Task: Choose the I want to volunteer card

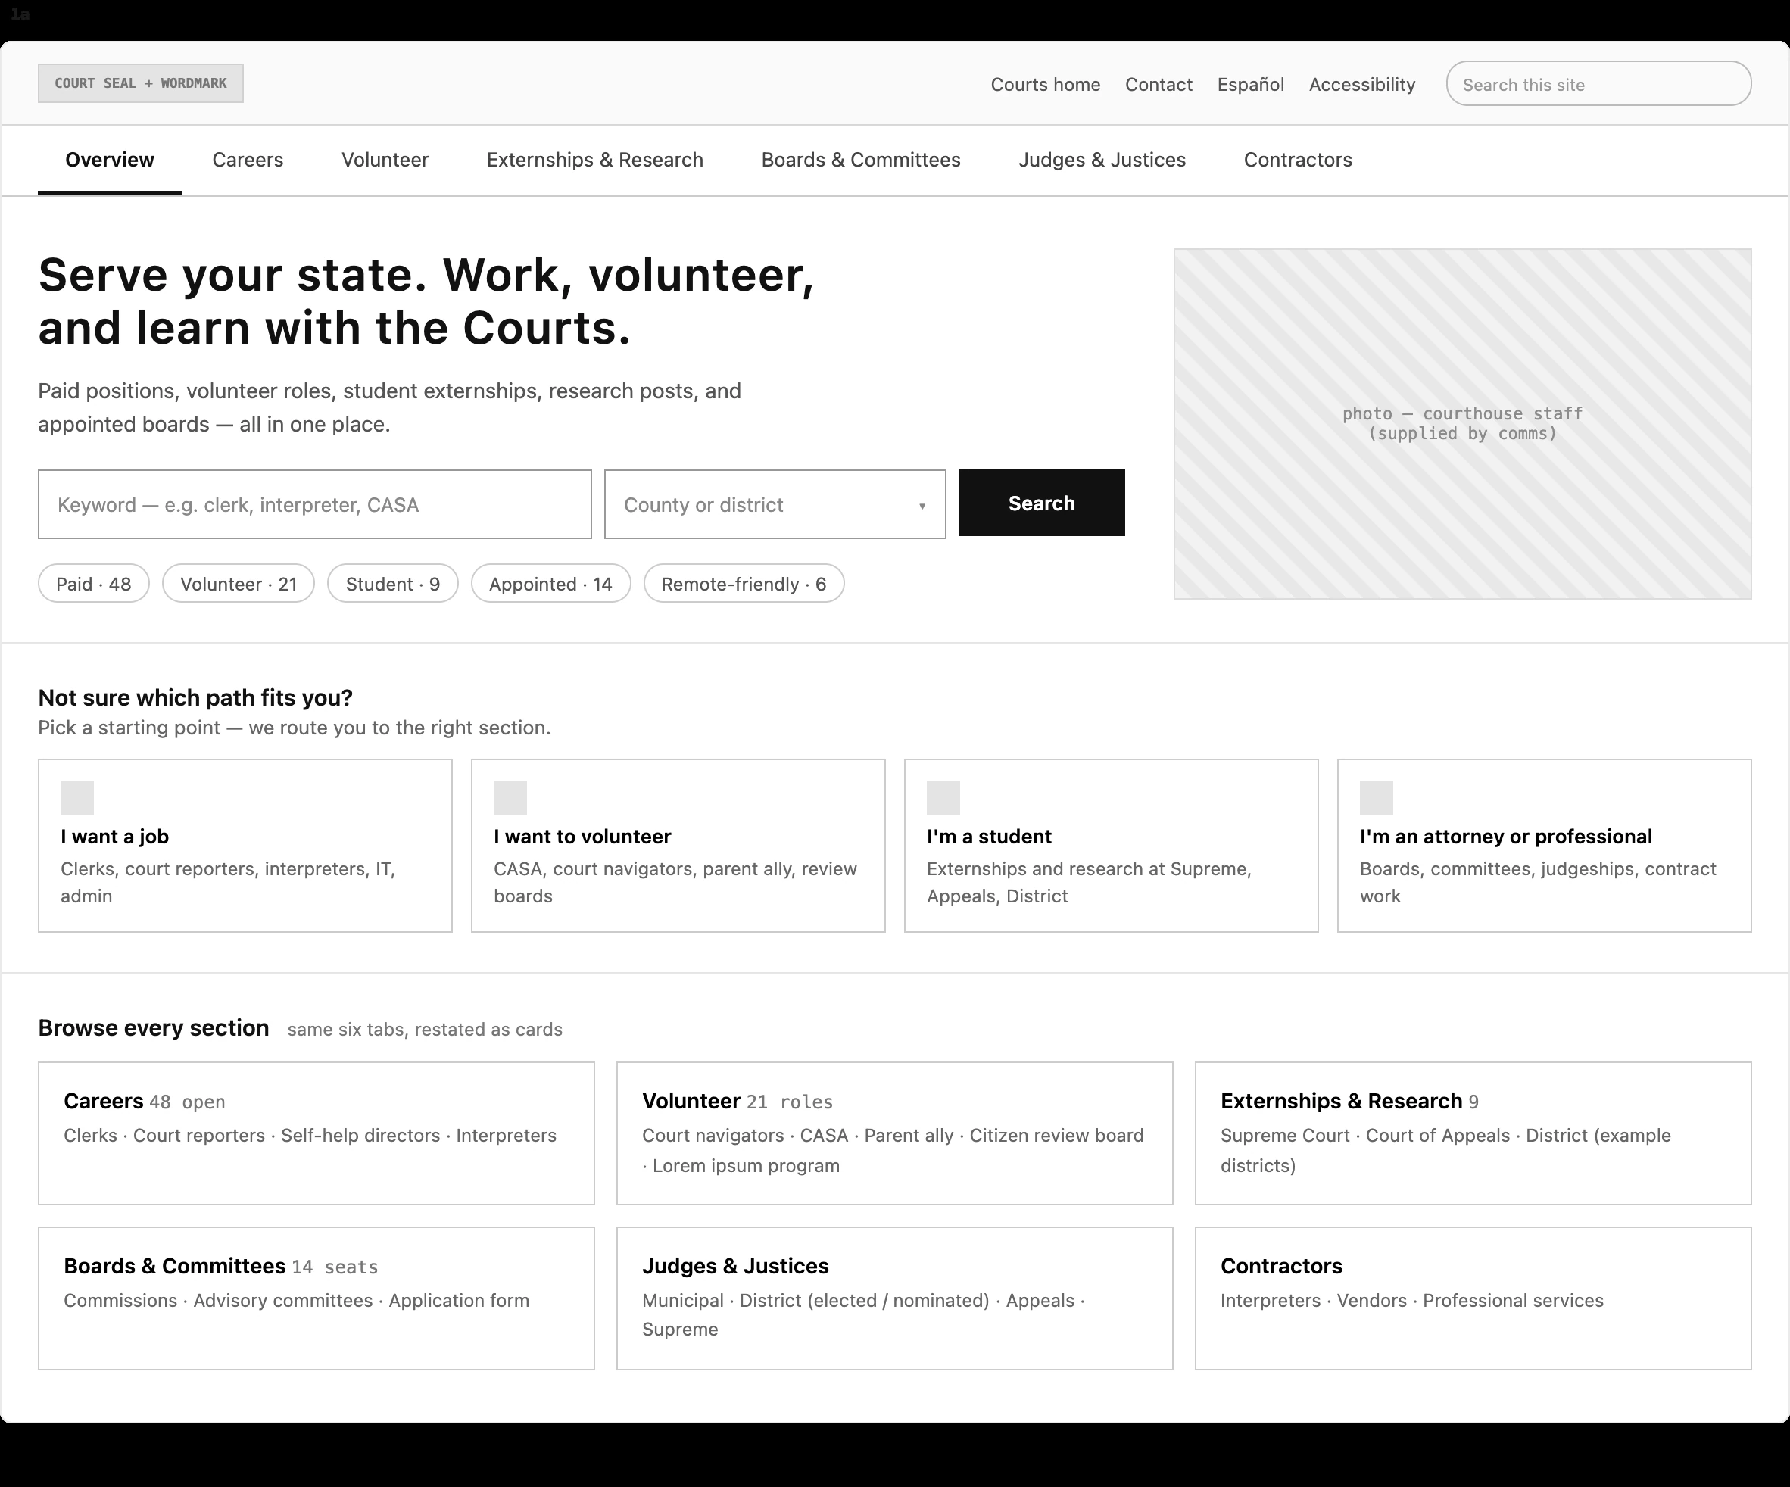Action: pyautogui.click(x=678, y=845)
